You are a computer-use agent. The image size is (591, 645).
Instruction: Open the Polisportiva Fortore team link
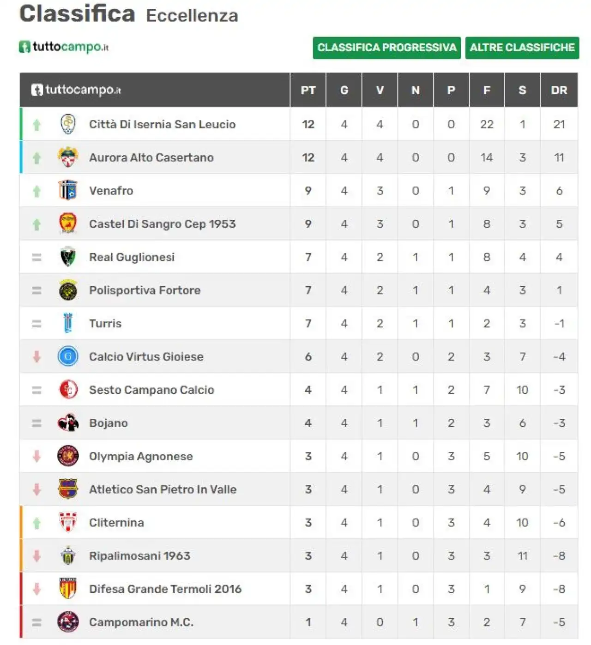click(145, 290)
